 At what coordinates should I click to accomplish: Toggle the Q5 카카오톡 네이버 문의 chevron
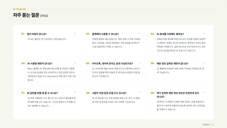coord(140,63)
